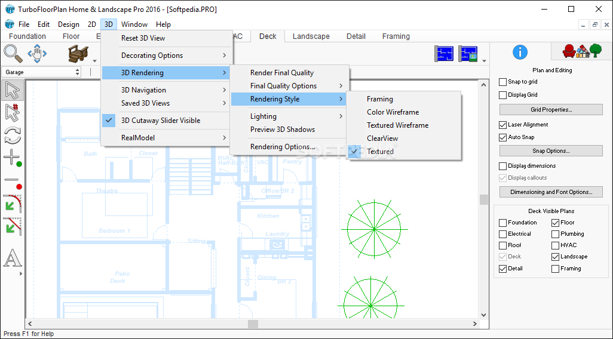Screen dimensions: 613x339
Task: Enable the Electrical visible plan
Action: pos(502,235)
